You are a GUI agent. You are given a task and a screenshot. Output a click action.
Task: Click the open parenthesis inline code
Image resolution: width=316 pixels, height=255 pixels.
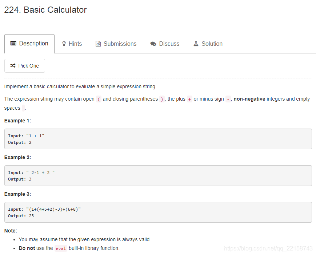[99, 99]
